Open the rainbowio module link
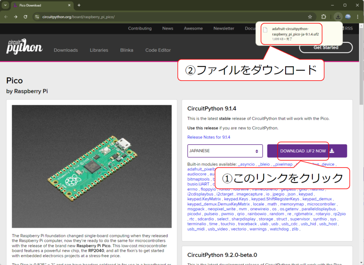The image size is (364, 265). tap(257, 214)
